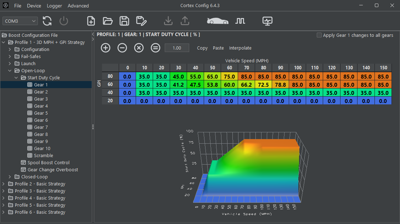Viewport: 400px width, 224px height.
Task: Expand Profile 2 - Basic Strategy
Action: [4, 184]
